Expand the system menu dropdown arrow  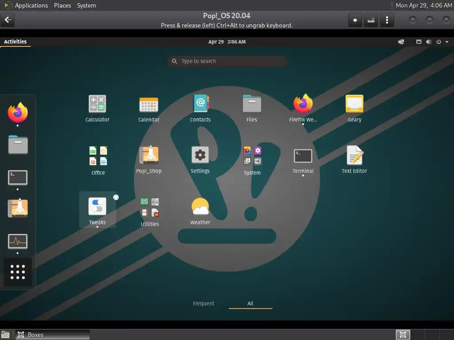pyautogui.click(x=447, y=42)
